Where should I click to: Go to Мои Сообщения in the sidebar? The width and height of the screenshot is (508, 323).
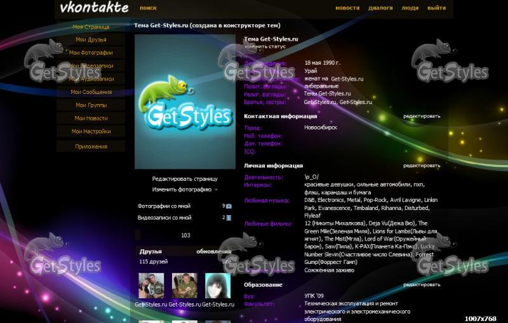click(x=91, y=92)
